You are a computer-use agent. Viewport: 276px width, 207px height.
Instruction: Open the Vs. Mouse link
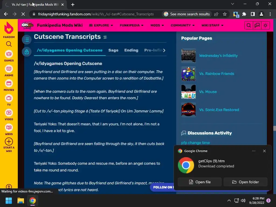pos(208,92)
